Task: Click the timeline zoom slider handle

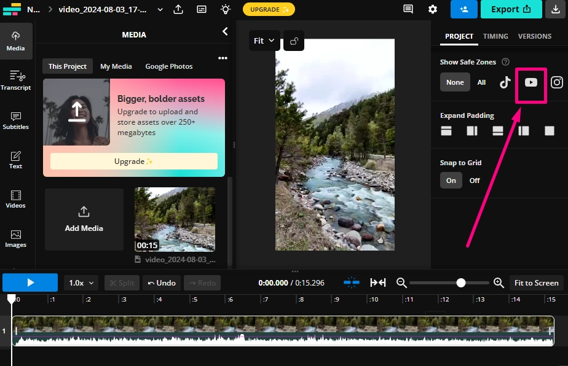Action: coord(461,282)
